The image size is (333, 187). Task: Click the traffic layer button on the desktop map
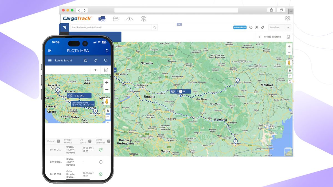click(x=290, y=71)
